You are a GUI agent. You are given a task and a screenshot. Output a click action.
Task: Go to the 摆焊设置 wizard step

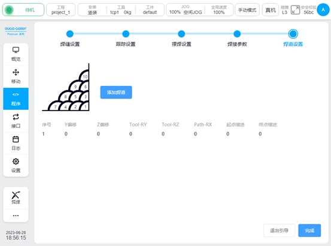[181, 38]
